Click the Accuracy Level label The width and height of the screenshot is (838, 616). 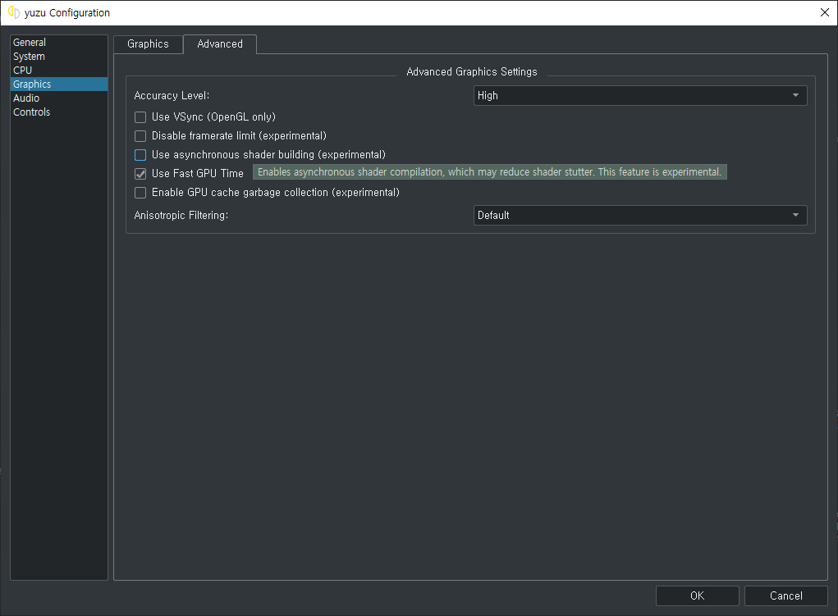[172, 96]
